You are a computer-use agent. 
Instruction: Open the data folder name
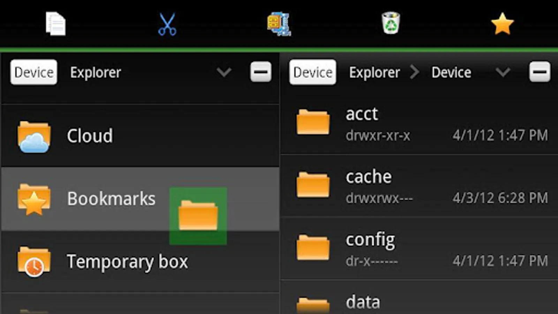tap(363, 302)
